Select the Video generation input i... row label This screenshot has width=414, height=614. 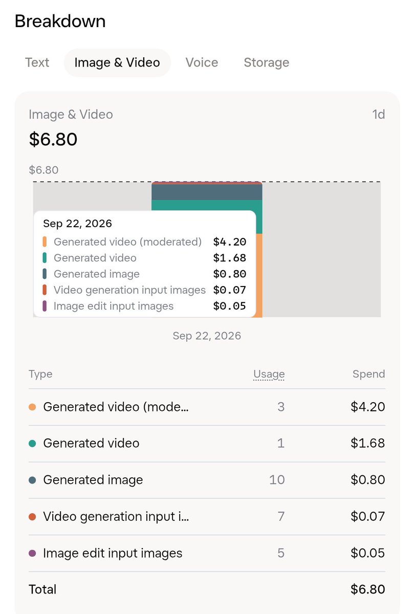point(116,516)
